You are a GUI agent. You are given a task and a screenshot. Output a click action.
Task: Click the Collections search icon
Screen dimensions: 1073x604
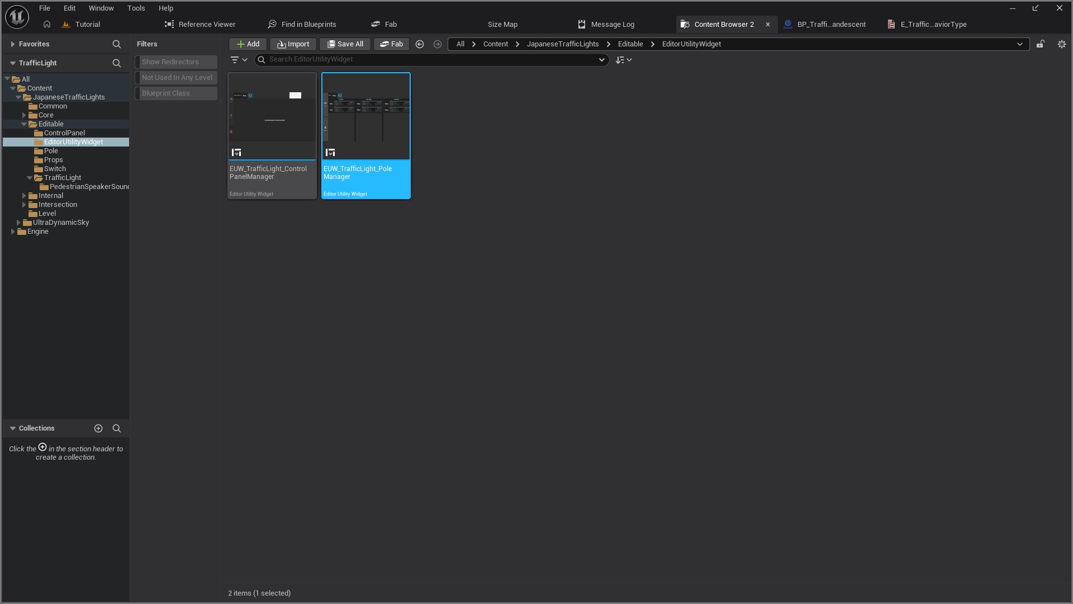coord(116,428)
